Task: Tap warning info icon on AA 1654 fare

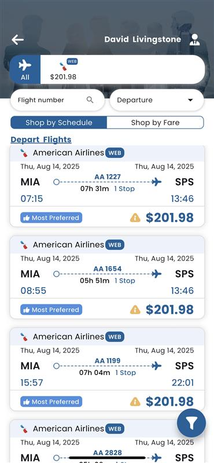Action: click(135, 310)
